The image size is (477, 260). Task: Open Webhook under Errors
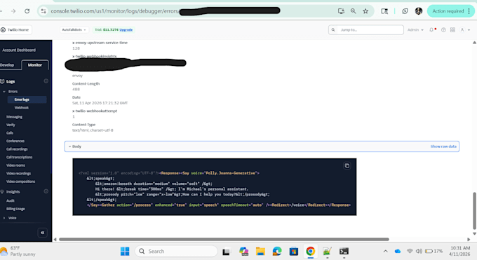(x=22, y=108)
